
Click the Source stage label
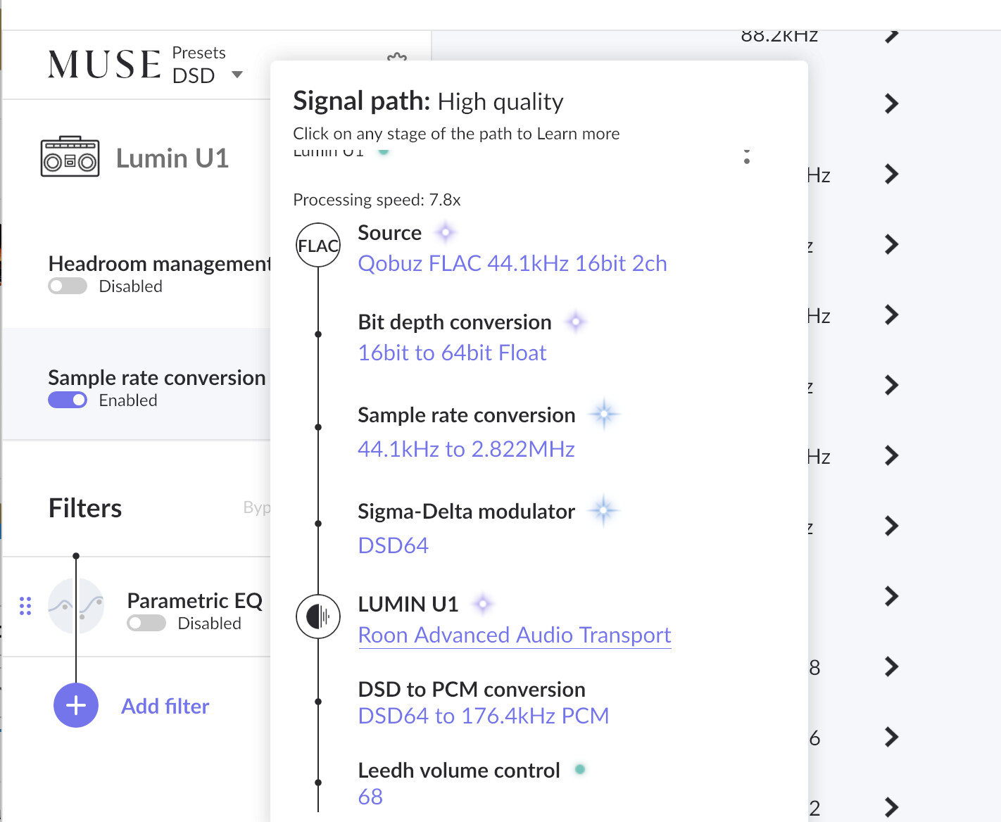[389, 233]
